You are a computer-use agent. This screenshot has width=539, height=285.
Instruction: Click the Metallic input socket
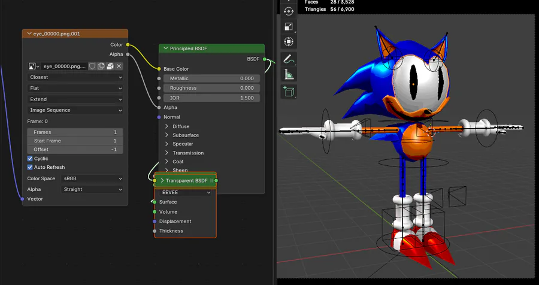click(159, 78)
